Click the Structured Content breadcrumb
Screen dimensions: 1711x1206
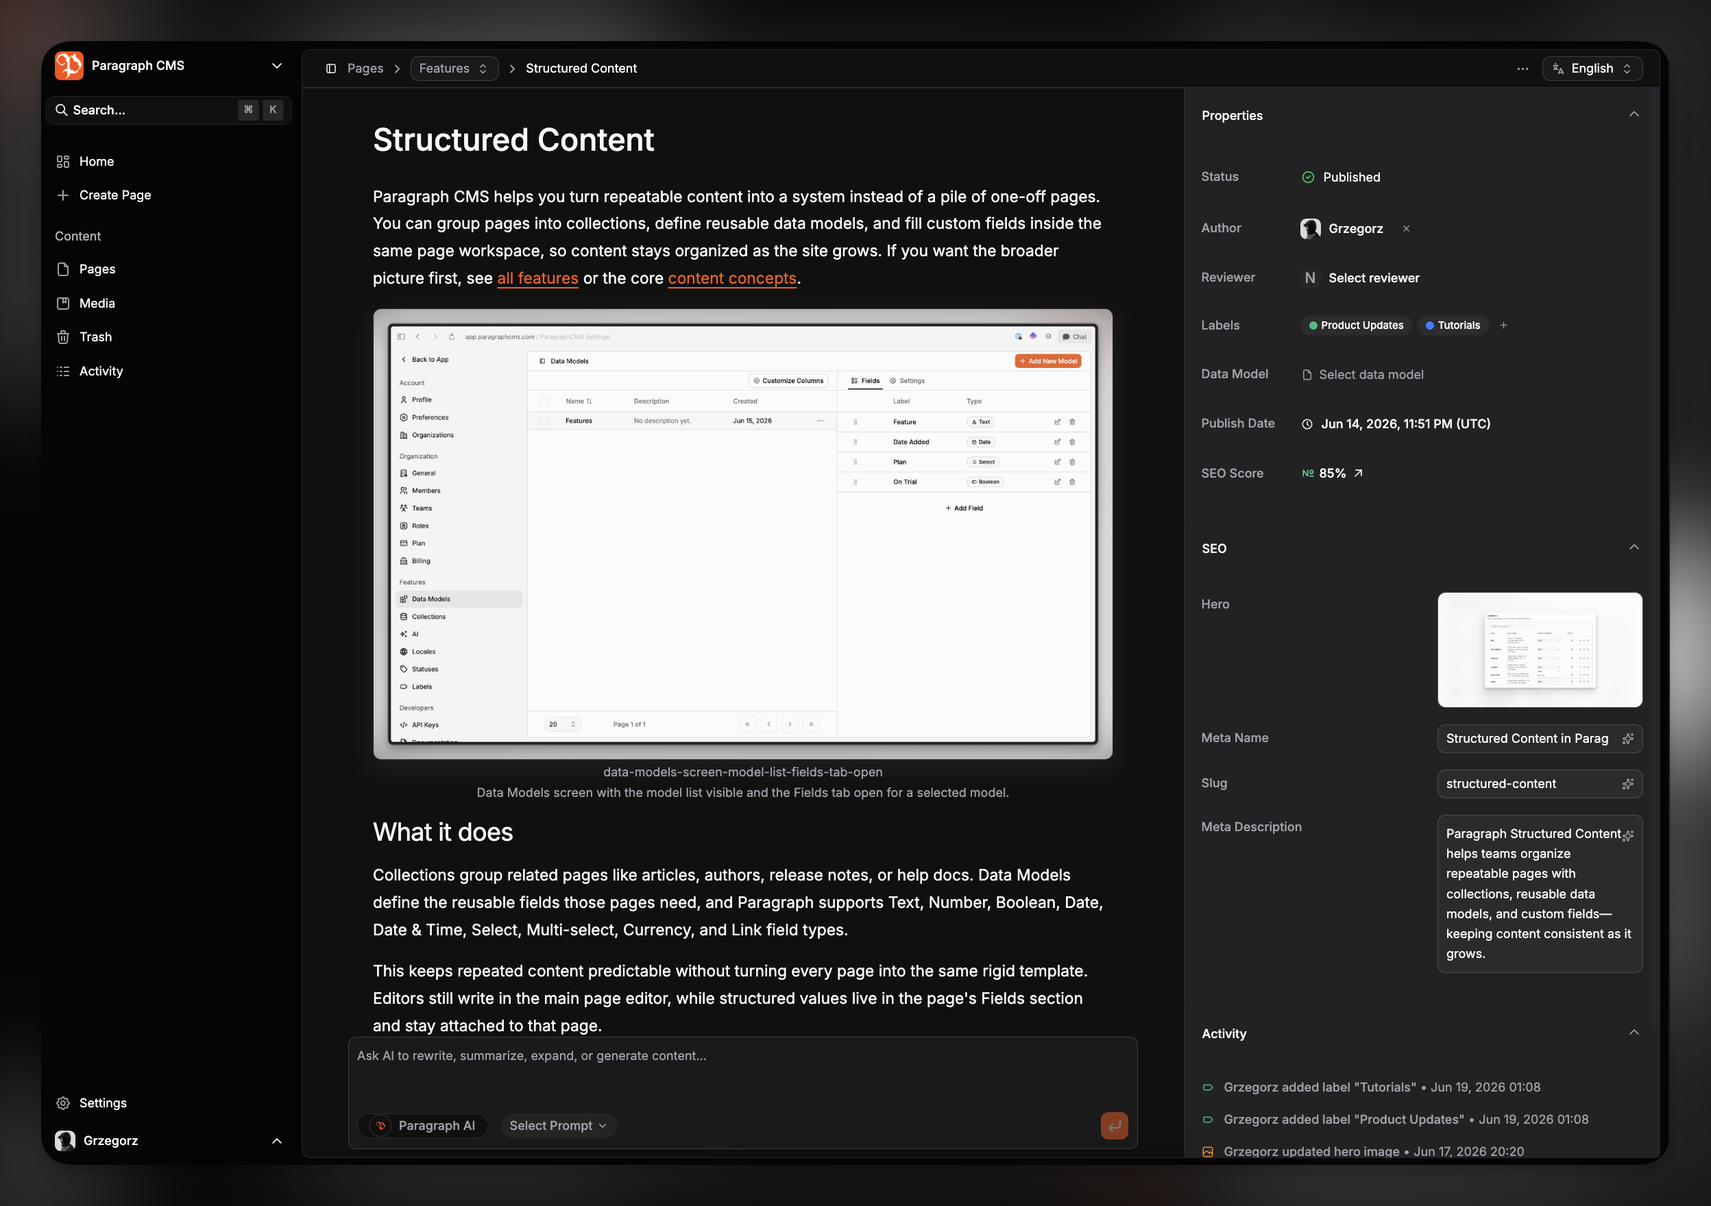581,69
